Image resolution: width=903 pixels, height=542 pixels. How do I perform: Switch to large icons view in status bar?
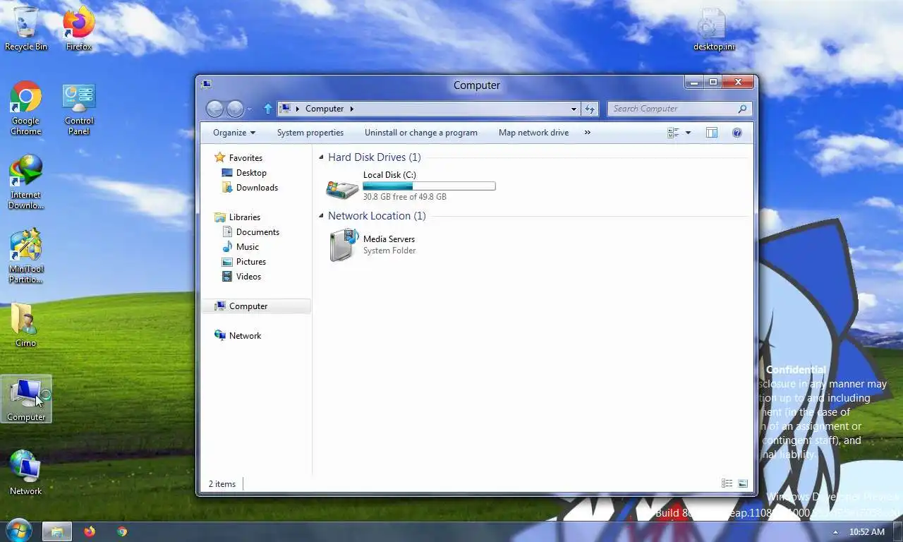[x=743, y=483]
